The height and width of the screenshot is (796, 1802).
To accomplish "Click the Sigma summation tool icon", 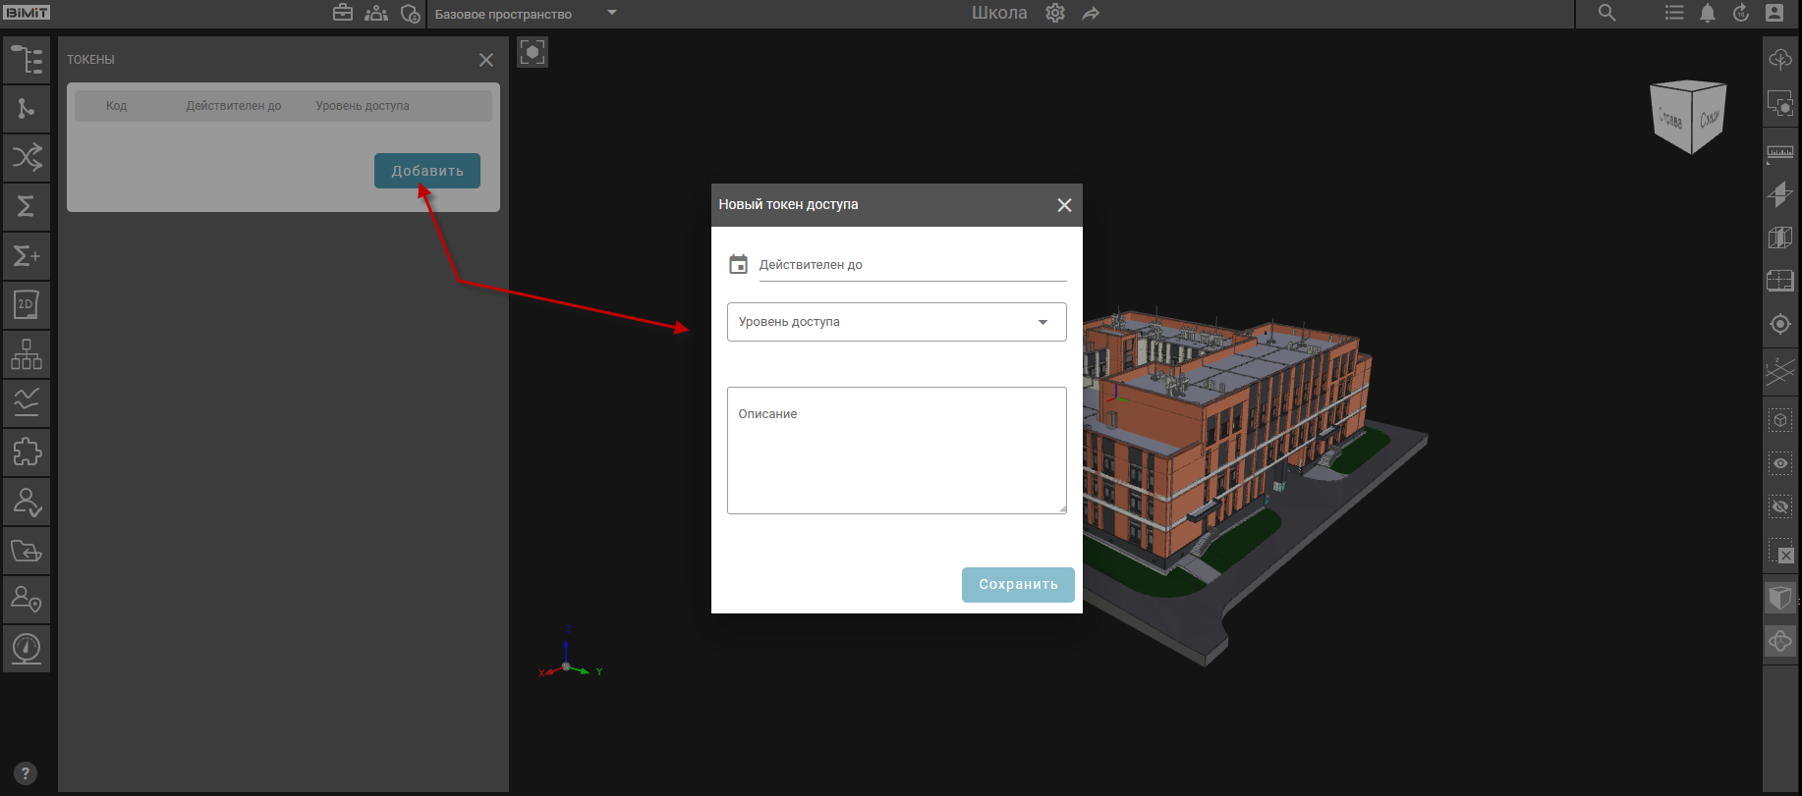I will [x=27, y=206].
